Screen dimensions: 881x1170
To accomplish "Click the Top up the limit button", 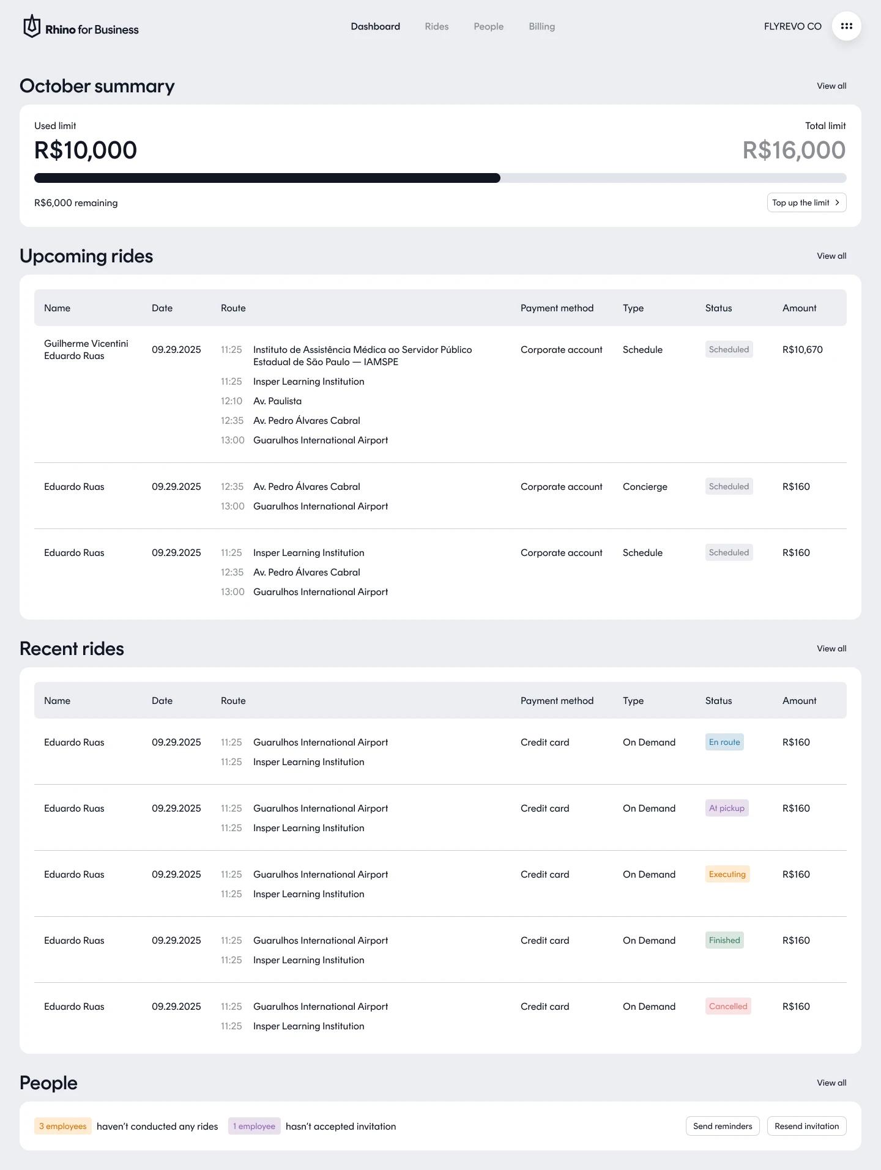I will coord(807,202).
